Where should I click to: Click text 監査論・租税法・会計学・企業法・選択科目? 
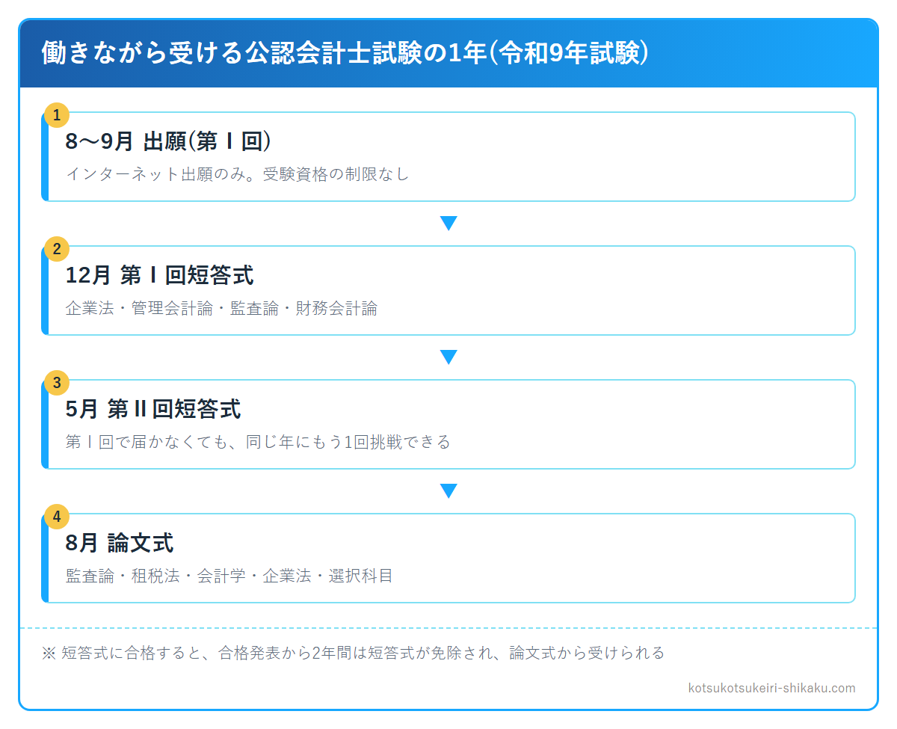pos(229,576)
